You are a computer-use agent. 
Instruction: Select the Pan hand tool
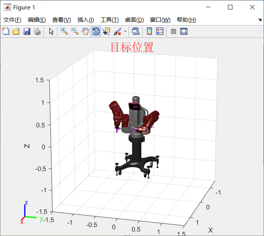tap(85, 31)
